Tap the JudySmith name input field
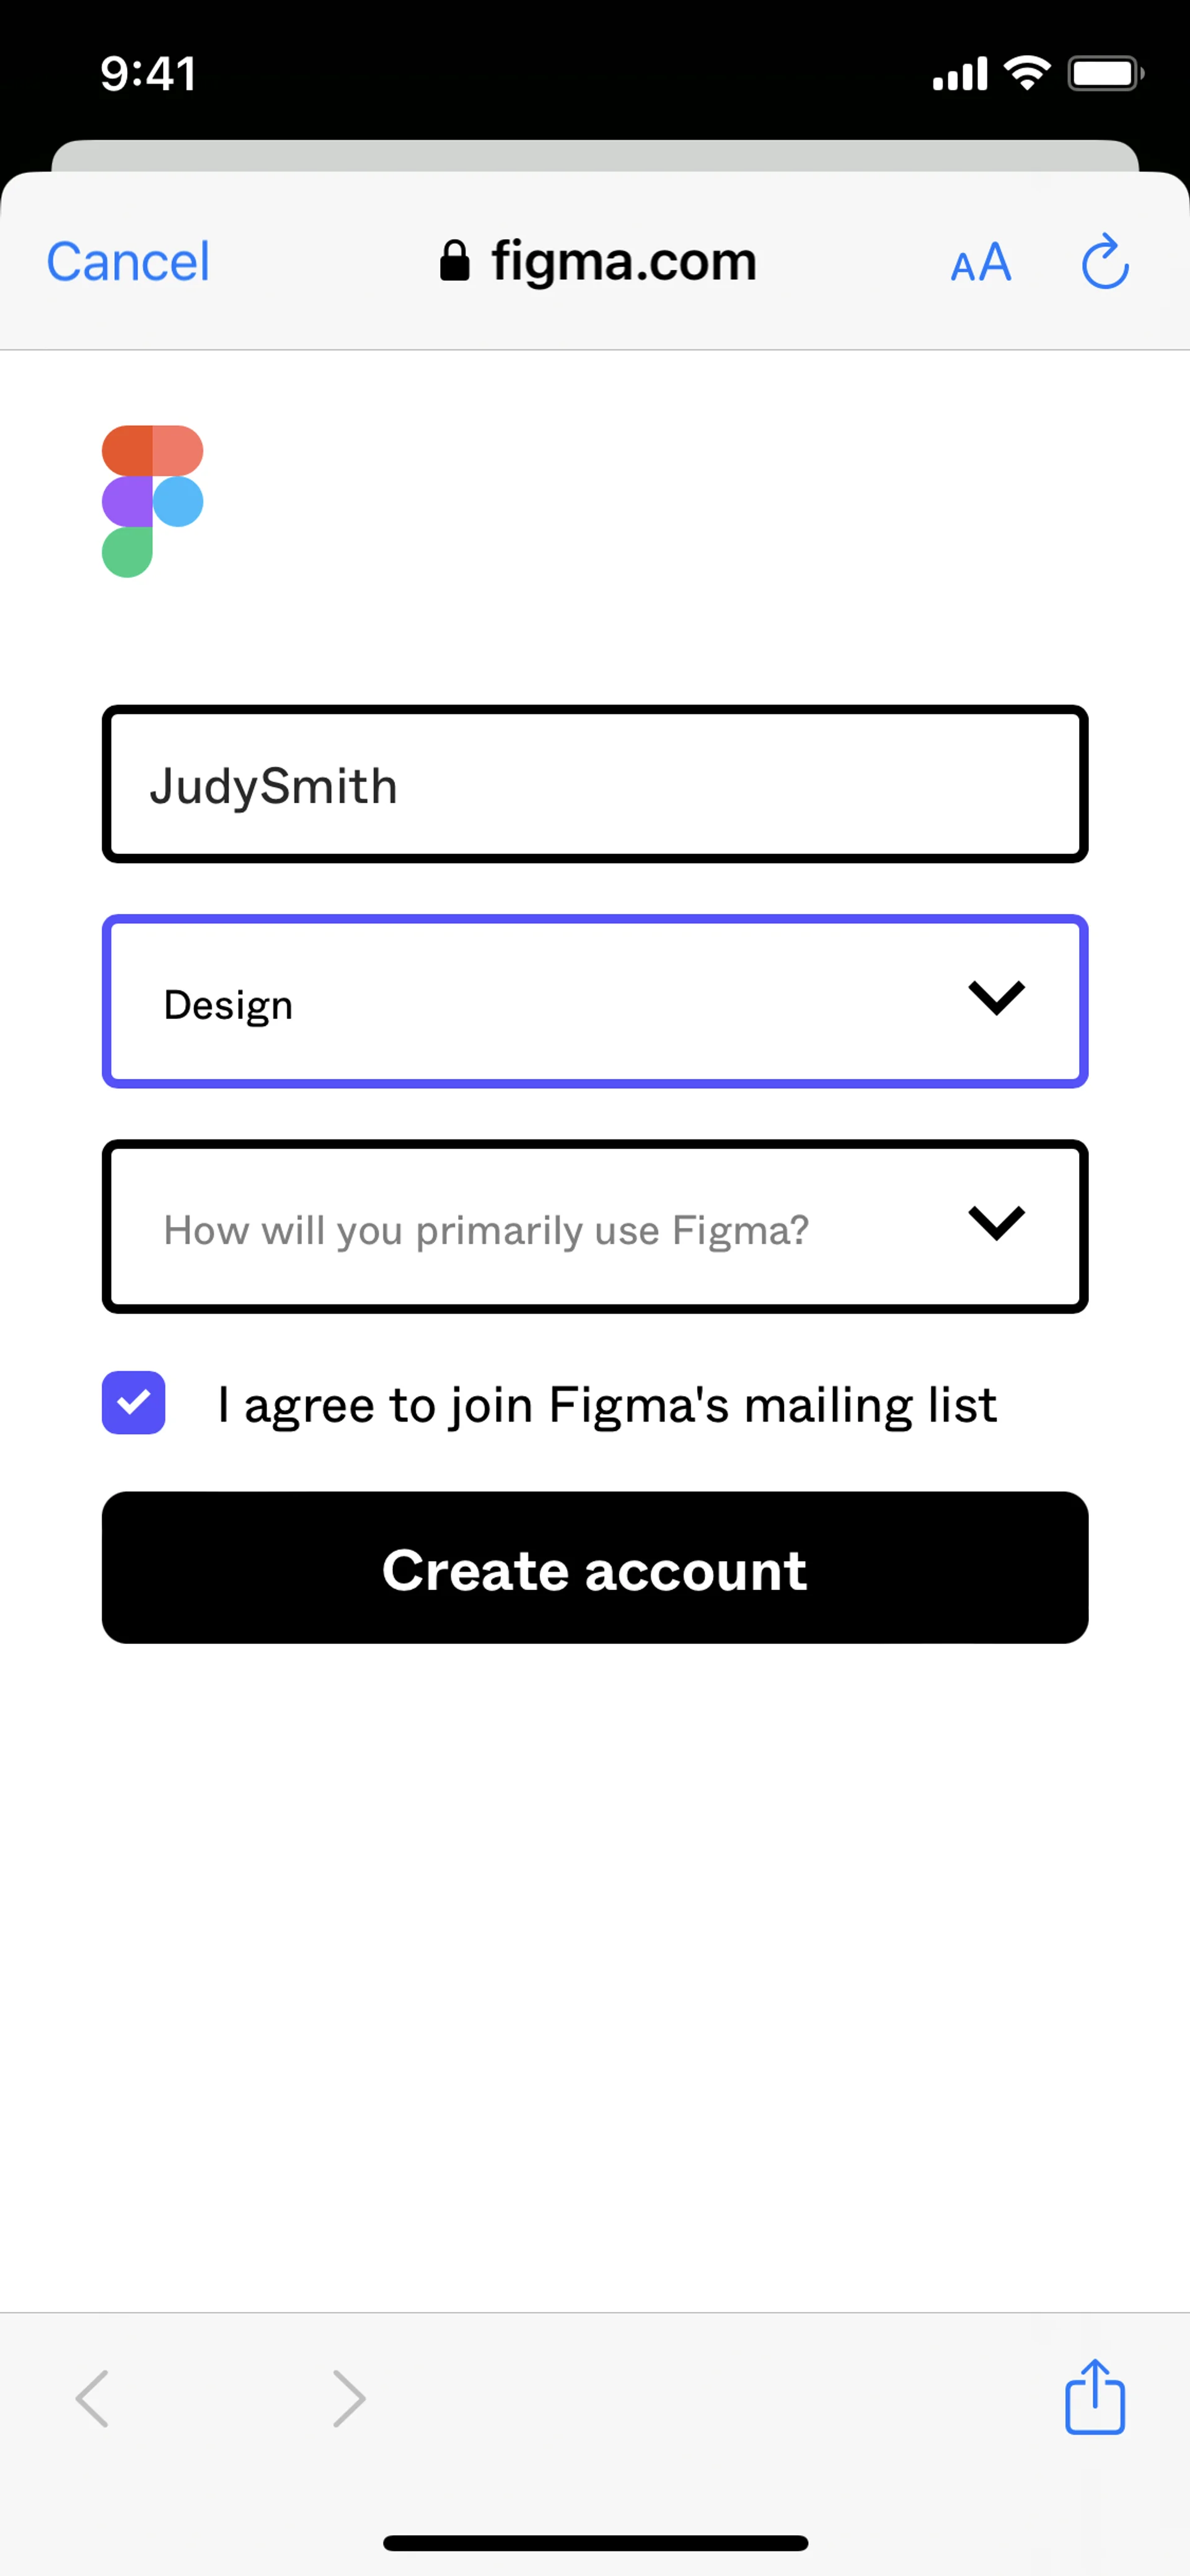This screenshot has width=1190, height=2576. click(x=594, y=784)
